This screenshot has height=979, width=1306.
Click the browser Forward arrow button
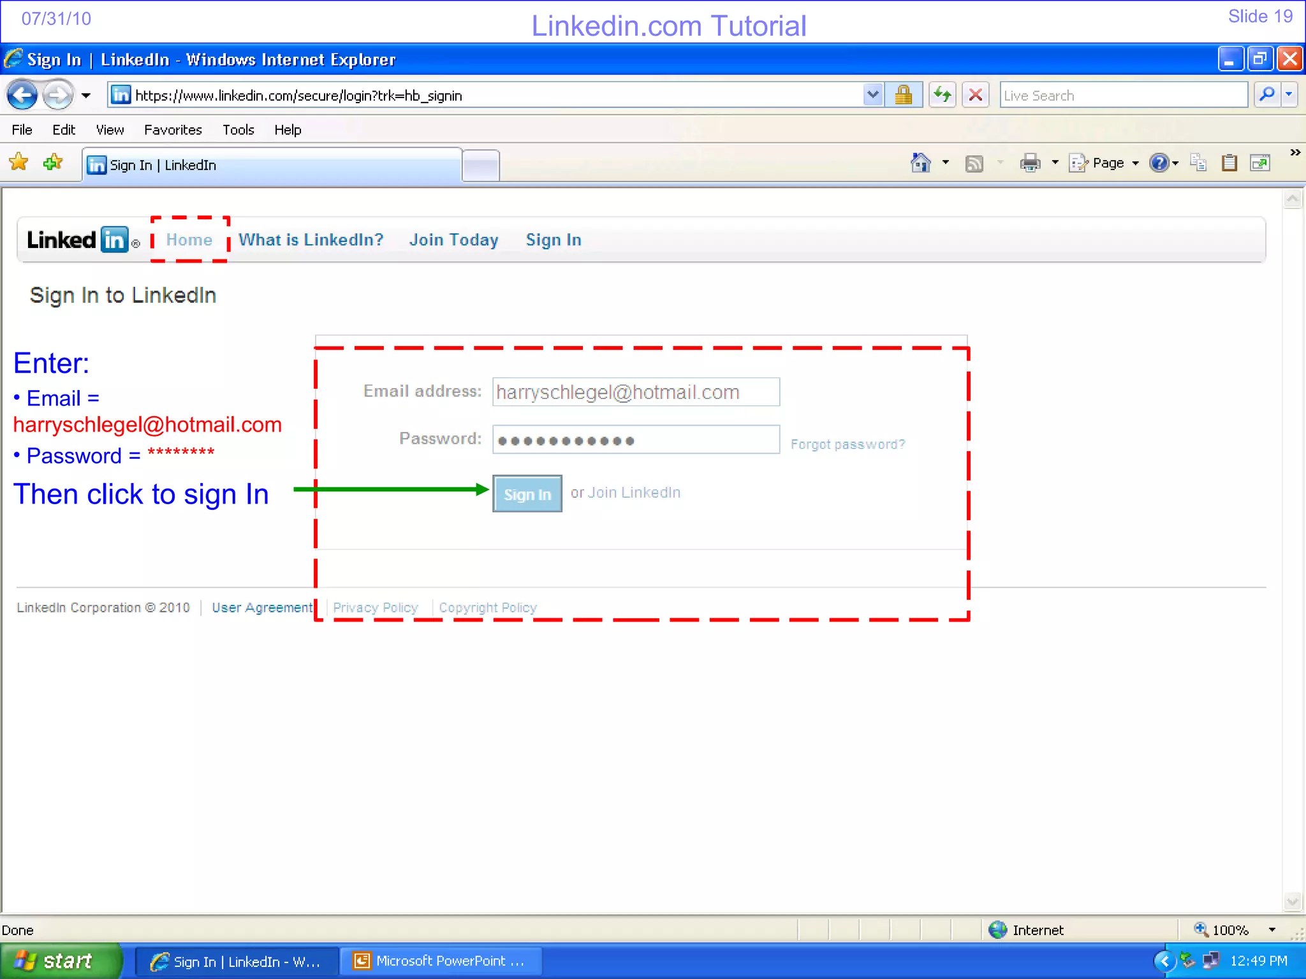(58, 96)
